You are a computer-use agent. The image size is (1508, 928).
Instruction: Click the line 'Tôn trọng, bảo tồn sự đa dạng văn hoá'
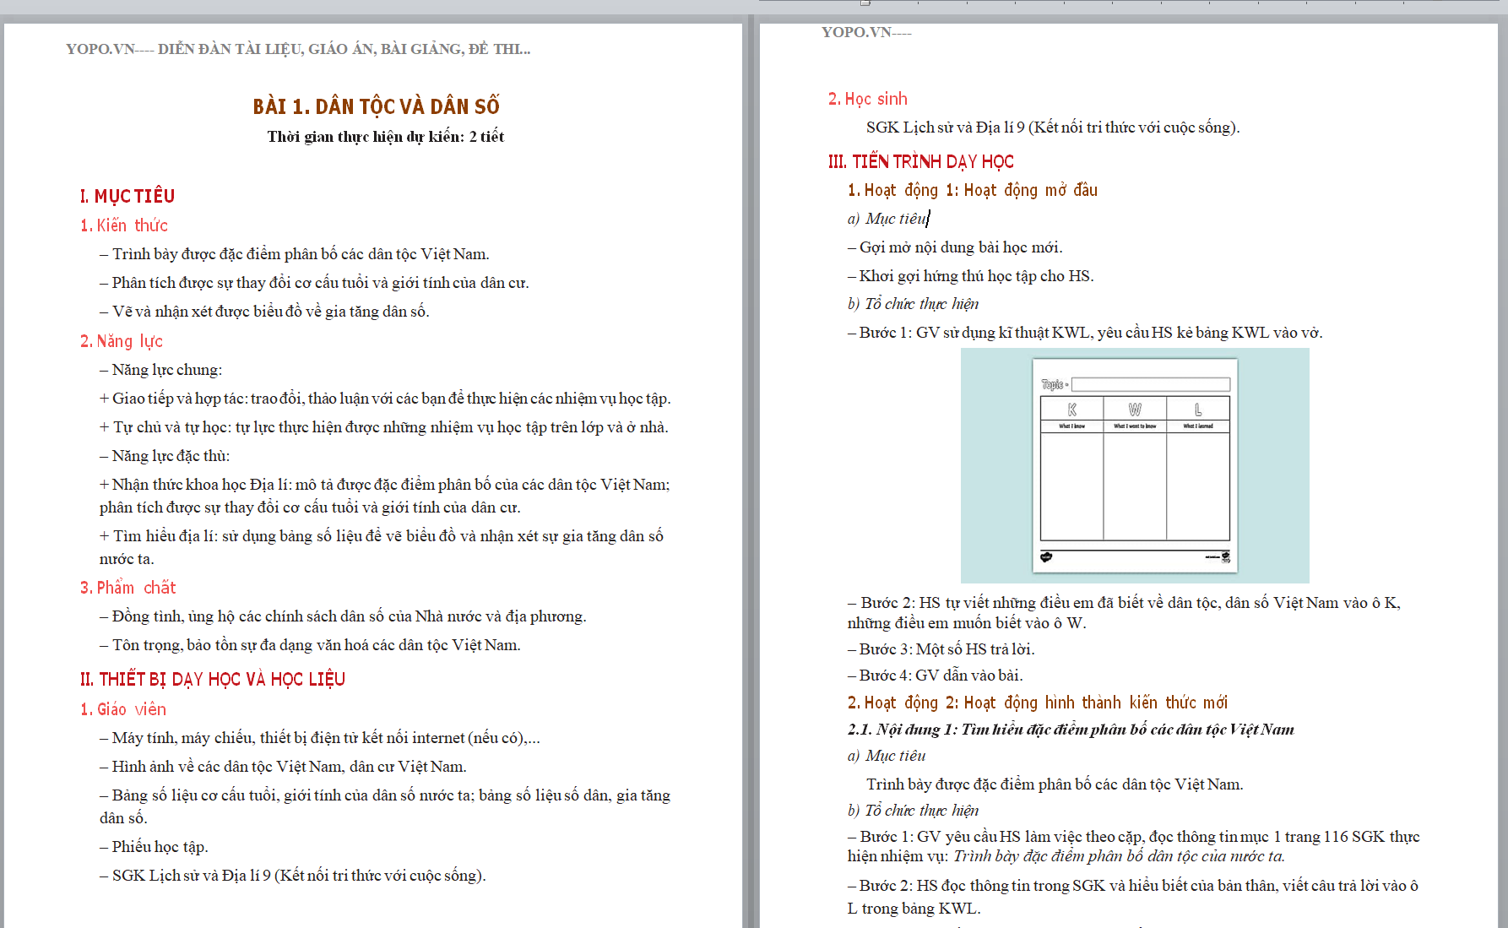click(x=310, y=645)
